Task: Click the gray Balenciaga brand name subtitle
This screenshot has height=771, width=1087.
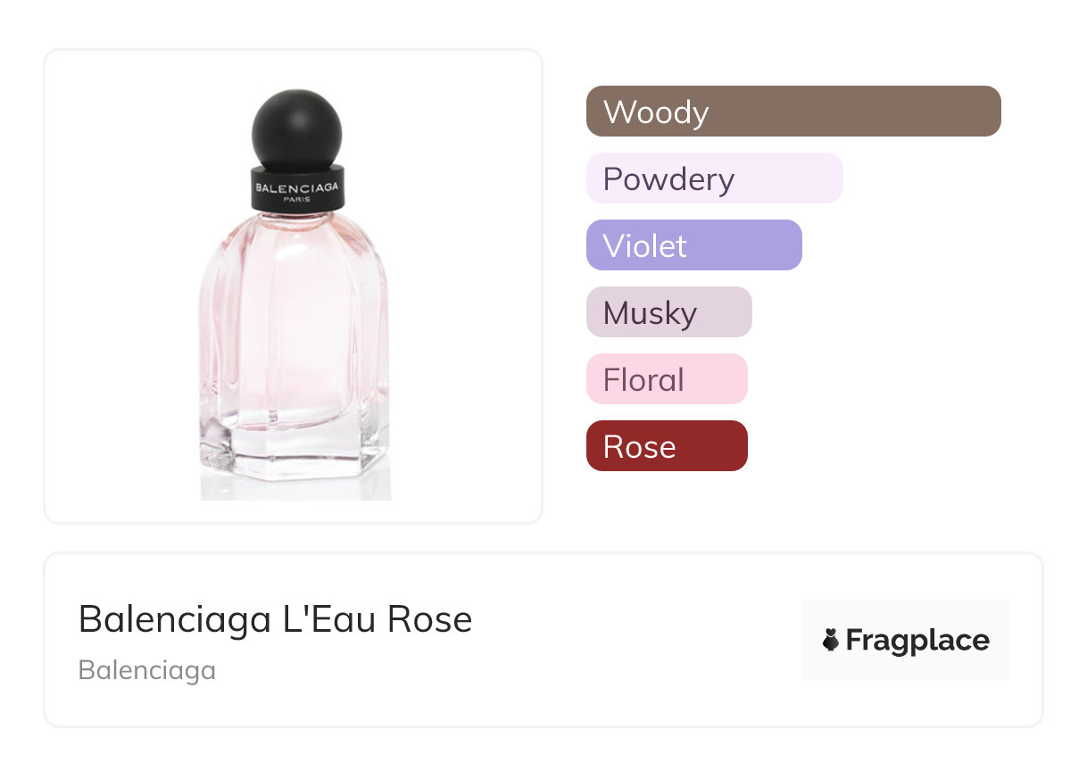Action: tap(147, 670)
